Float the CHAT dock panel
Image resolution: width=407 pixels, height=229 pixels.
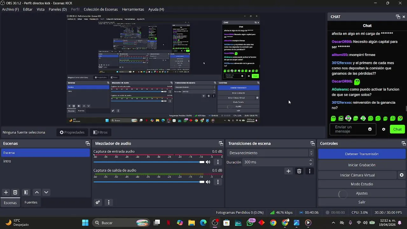(x=398, y=17)
